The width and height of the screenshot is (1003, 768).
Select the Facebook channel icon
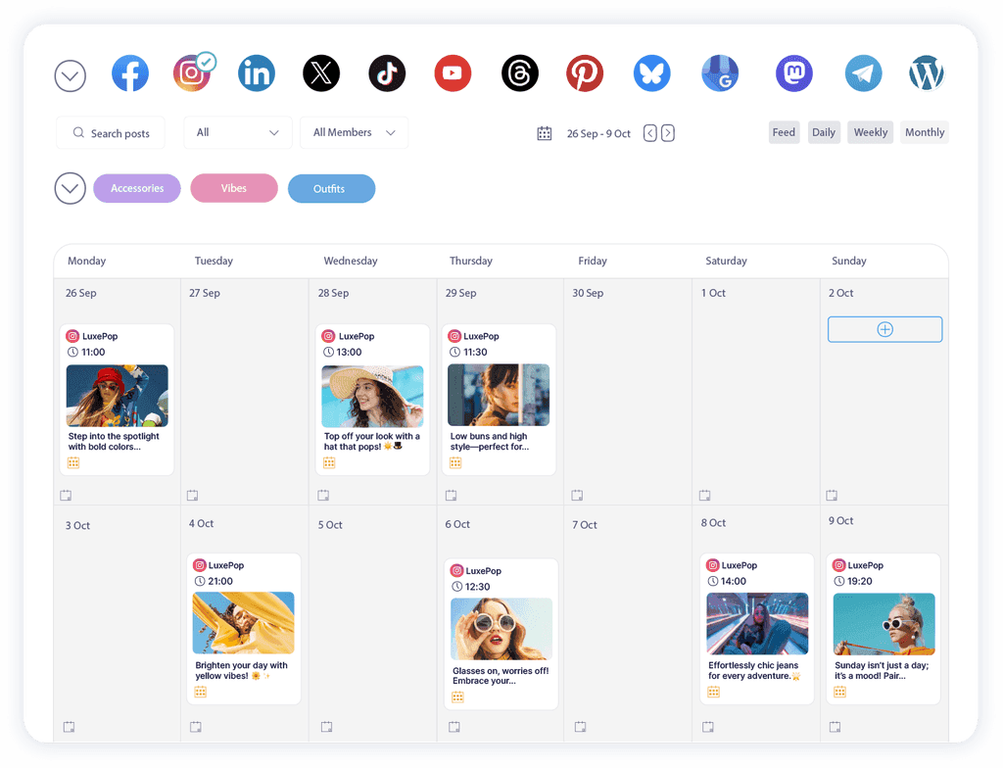(130, 72)
